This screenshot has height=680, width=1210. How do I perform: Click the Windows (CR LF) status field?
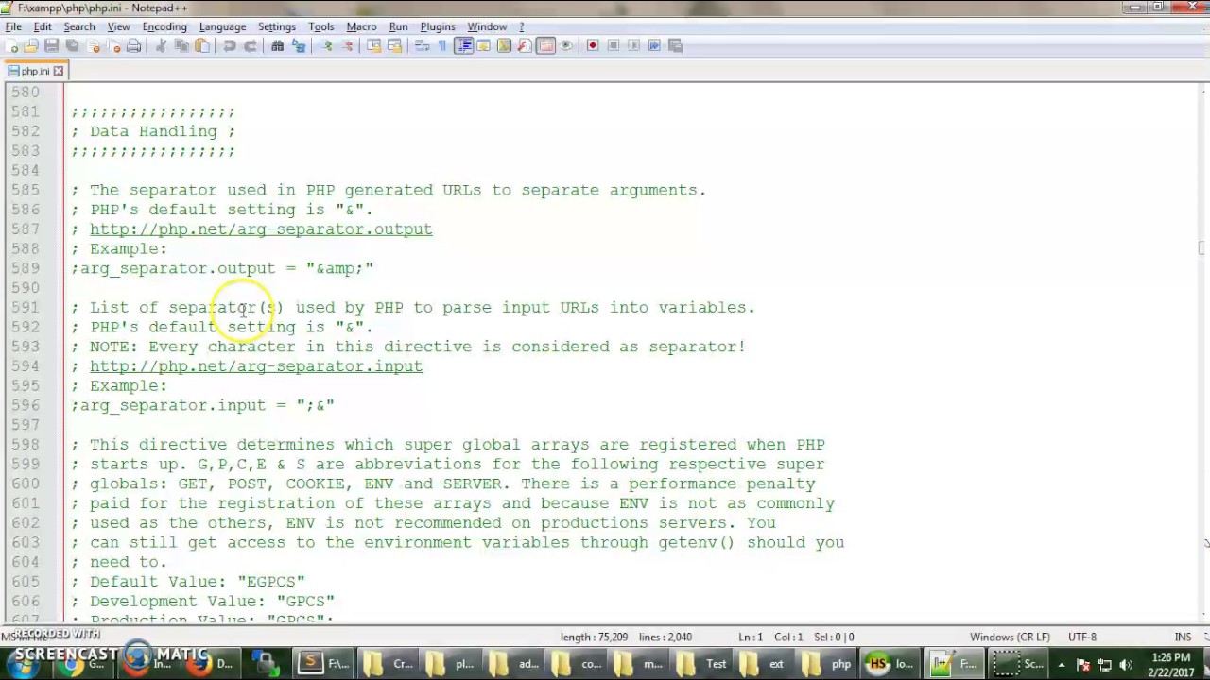point(1010,637)
